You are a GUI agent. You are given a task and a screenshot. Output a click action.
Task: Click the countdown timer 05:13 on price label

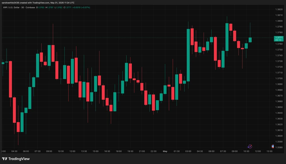point(278,40)
